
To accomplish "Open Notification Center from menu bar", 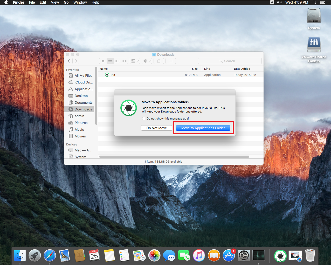I will 323,2.
